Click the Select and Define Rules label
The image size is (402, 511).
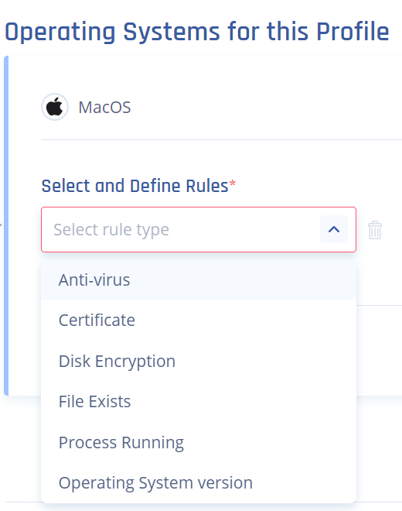pos(135,186)
